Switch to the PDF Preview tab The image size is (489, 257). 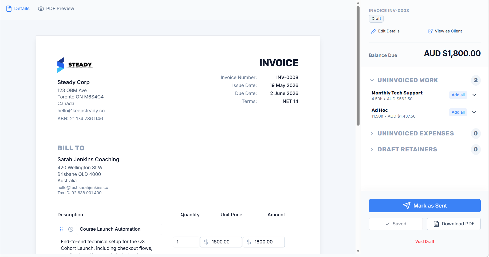(x=56, y=9)
